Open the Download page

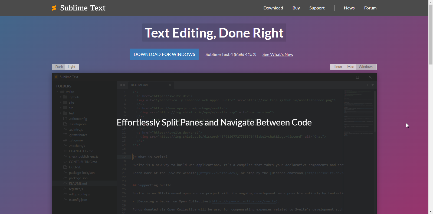(273, 8)
